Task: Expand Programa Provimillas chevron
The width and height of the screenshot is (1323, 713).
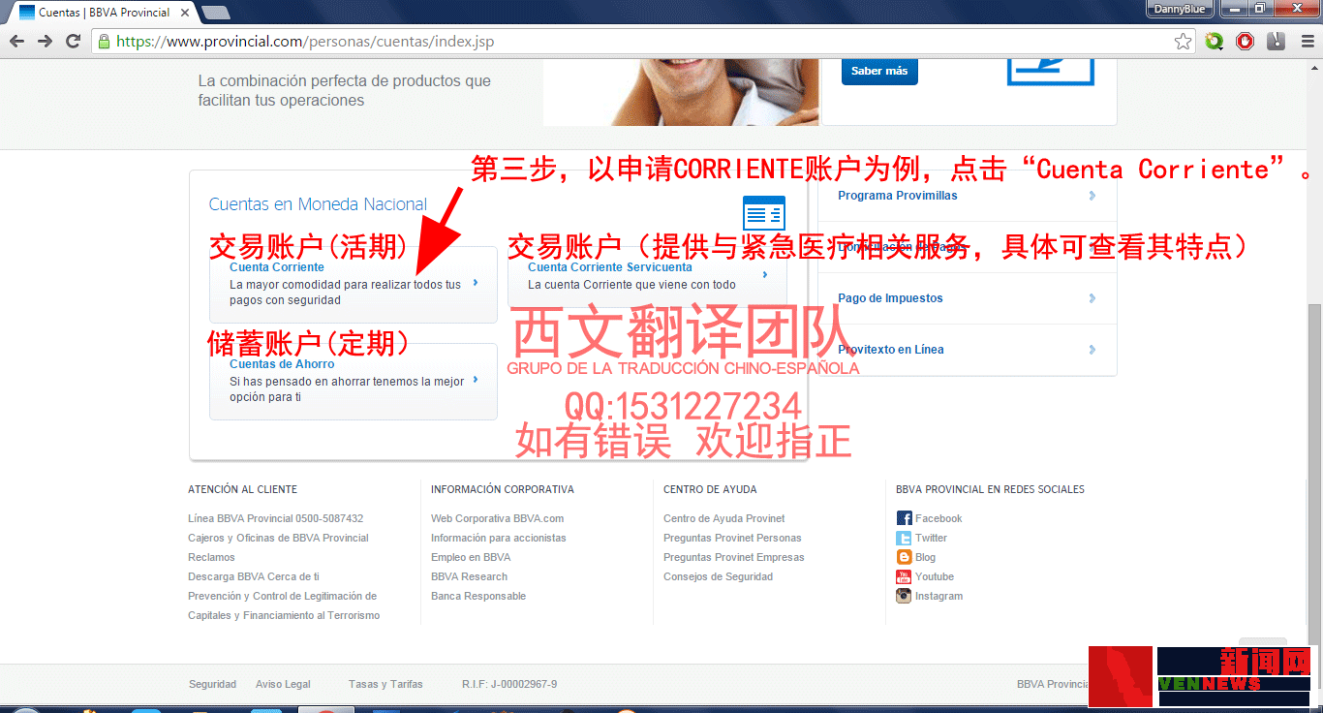Action: 1092,196
